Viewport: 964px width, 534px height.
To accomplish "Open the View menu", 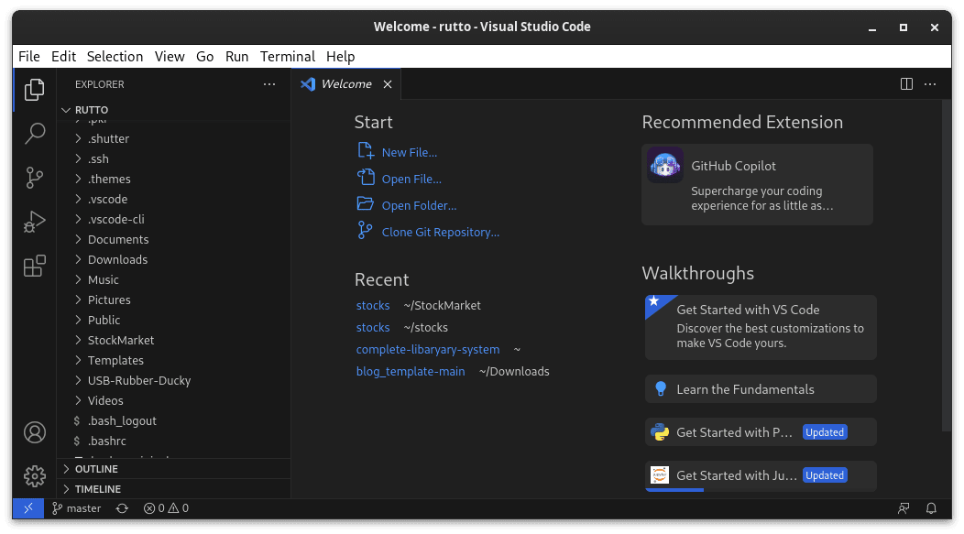I will tap(170, 57).
